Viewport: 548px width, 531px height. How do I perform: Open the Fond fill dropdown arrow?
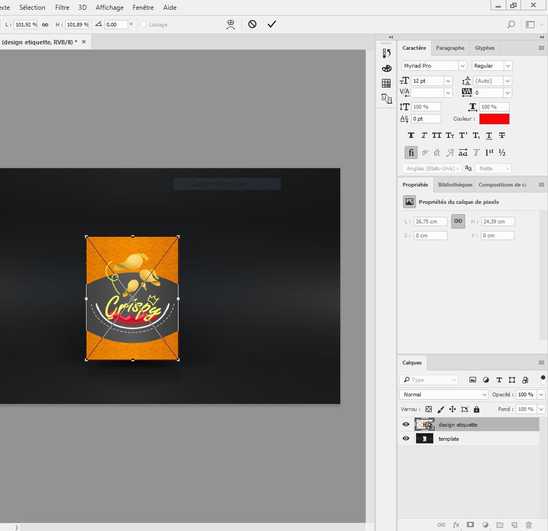tap(541, 409)
